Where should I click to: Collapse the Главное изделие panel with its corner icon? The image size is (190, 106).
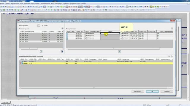pyautogui.click(x=62, y=29)
